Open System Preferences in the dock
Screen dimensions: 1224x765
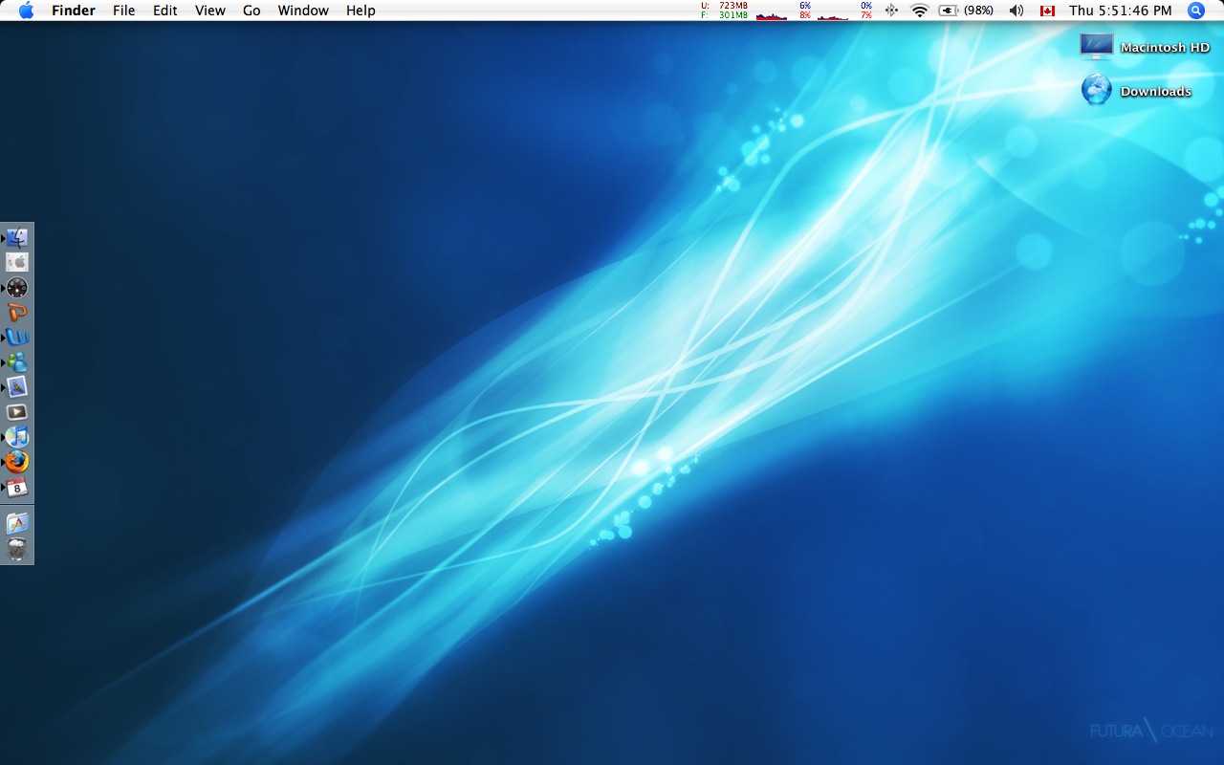[17, 262]
